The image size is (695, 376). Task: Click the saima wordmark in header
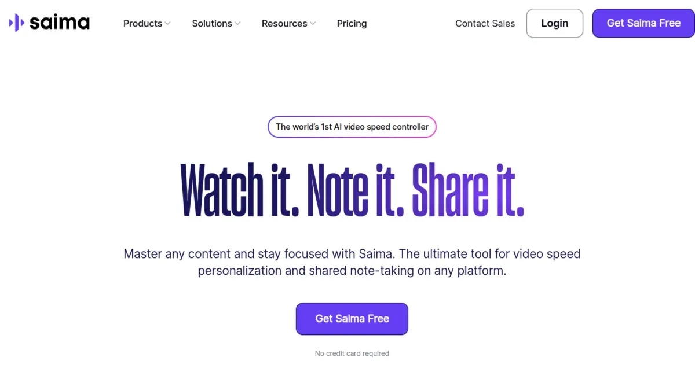click(x=60, y=23)
